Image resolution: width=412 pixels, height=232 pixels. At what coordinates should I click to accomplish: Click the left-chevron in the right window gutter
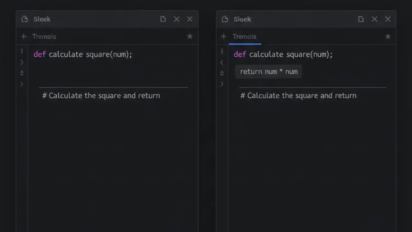222,62
